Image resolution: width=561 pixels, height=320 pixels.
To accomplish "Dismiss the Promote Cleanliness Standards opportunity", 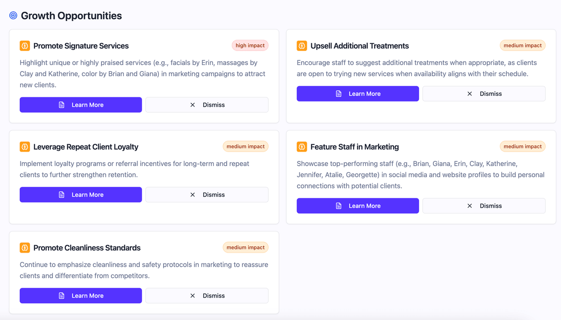I will pos(207,296).
